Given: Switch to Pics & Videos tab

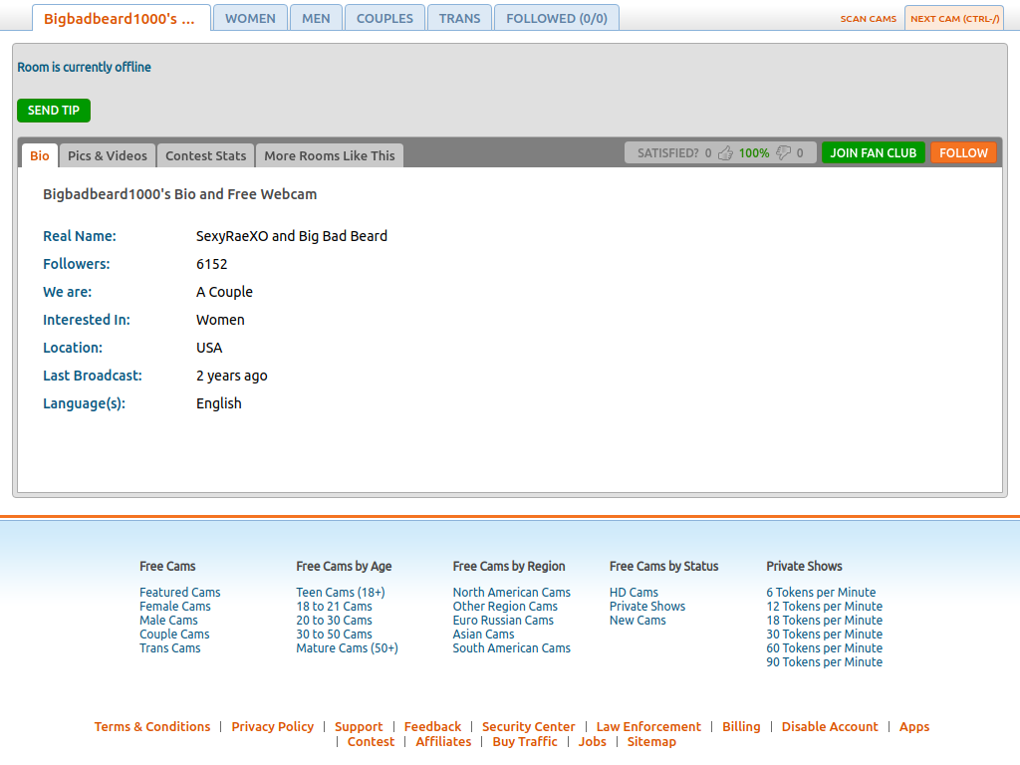Looking at the screenshot, I should coord(108,155).
